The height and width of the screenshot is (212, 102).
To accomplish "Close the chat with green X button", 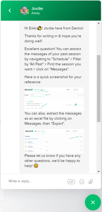I will (93, 202).
